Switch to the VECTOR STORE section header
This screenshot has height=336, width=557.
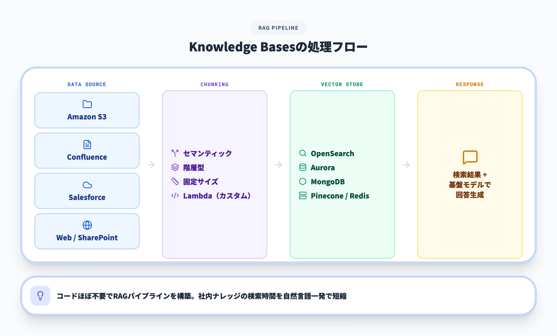pos(342,84)
